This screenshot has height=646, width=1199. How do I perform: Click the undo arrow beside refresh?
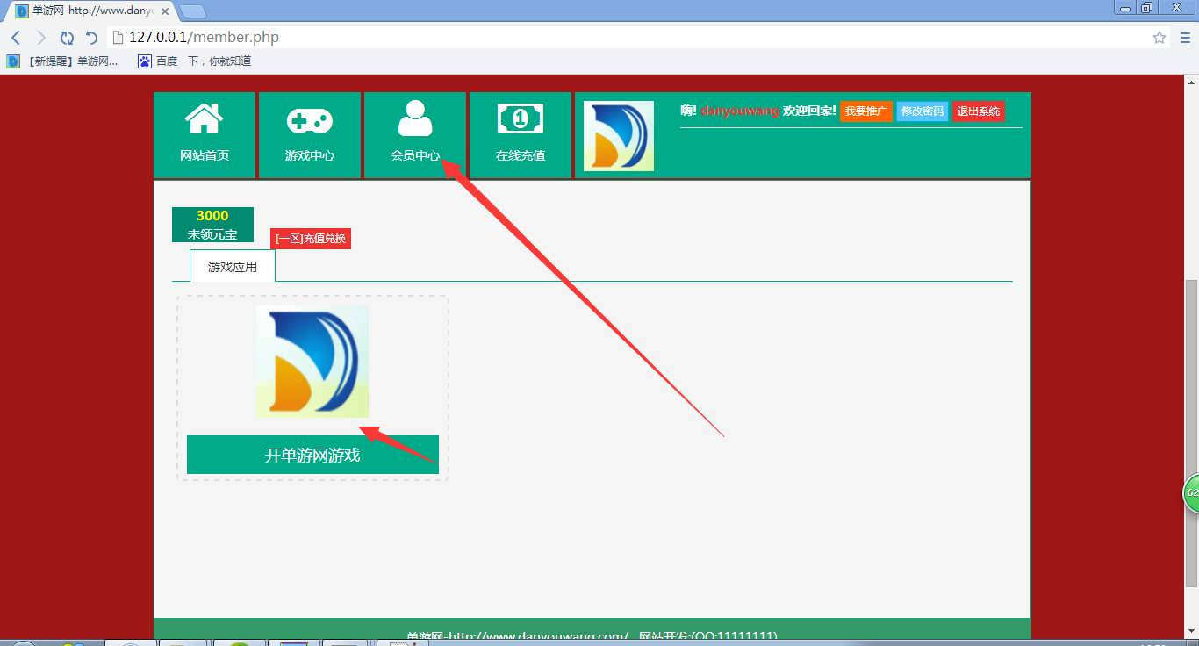(91, 38)
